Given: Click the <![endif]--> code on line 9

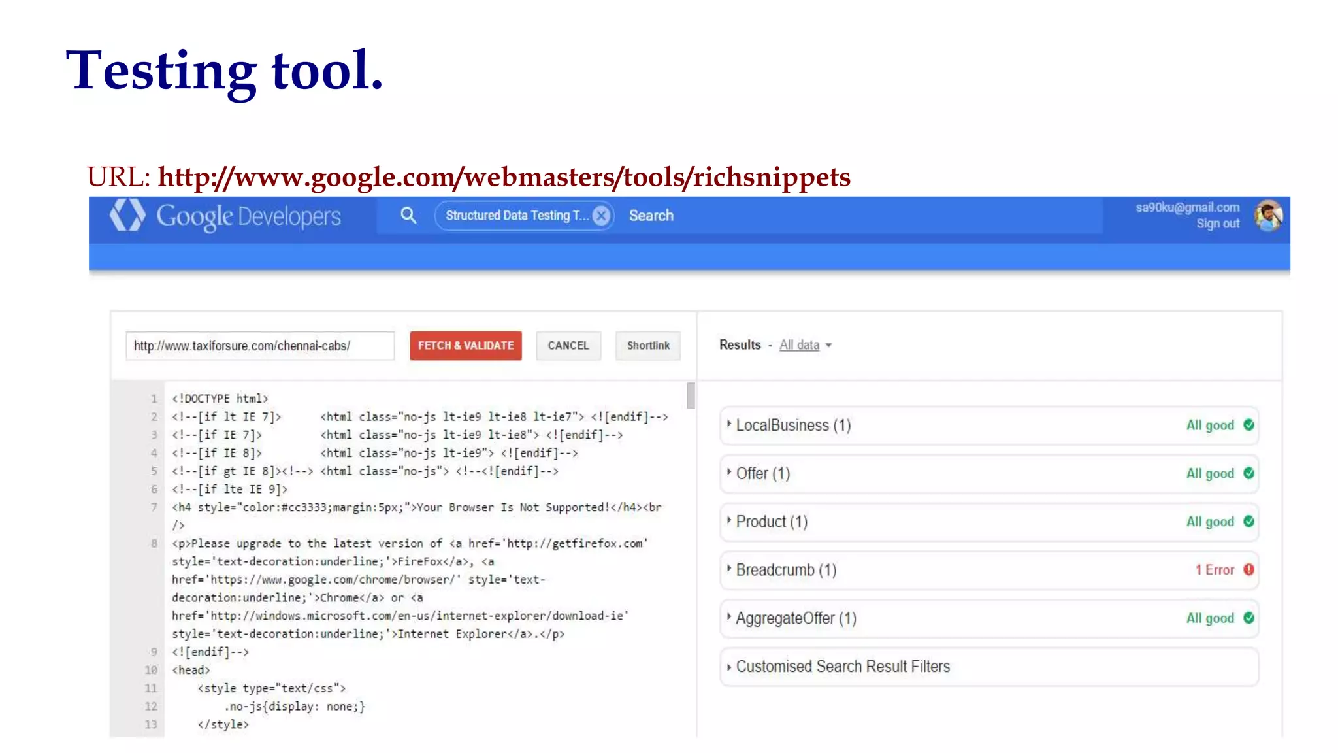Looking at the screenshot, I should [x=210, y=652].
